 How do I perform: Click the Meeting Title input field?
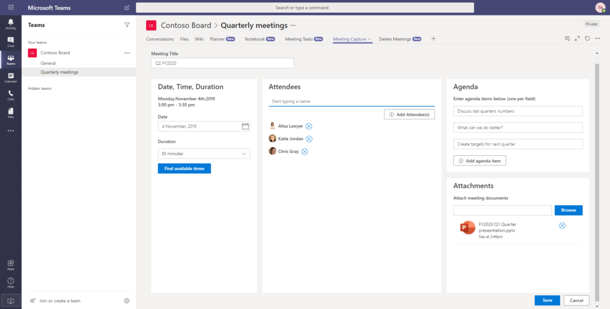(x=223, y=63)
